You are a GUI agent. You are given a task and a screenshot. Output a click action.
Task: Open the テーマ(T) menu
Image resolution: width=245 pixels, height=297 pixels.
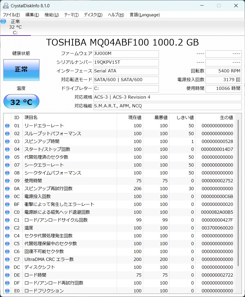coord(71,15)
